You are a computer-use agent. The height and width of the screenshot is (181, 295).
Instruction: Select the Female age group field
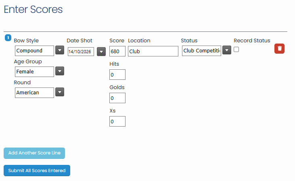point(34,72)
